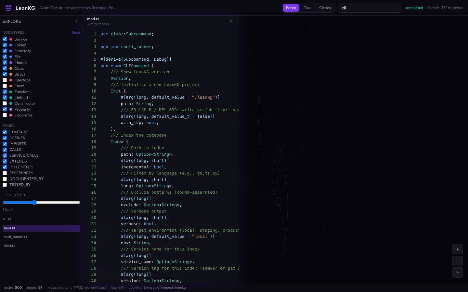Toggle the Folder node type checkbox
The width and height of the screenshot is (468, 292).
click(5, 45)
